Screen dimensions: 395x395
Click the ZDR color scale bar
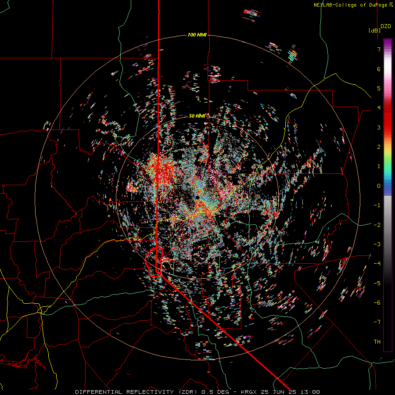(388, 195)
